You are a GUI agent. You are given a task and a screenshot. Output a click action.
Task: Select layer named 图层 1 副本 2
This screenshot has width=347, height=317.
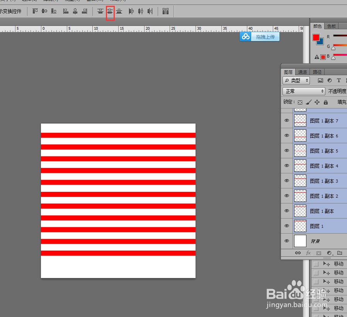click(x=324, y=196)
